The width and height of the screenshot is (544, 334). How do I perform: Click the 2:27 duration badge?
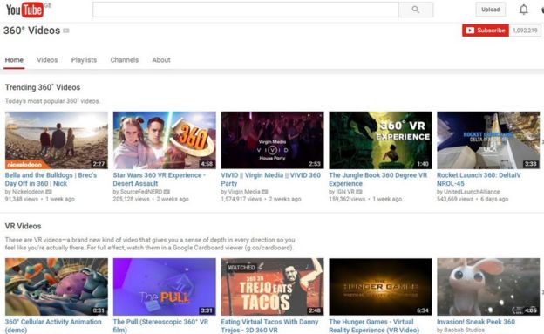point(99,164)
